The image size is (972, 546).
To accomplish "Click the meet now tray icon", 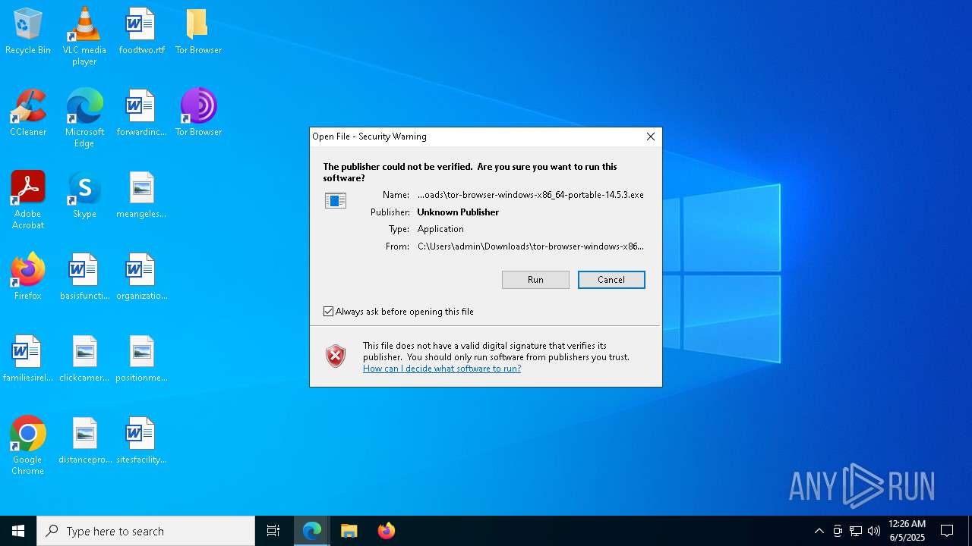I will coord(838,531).
